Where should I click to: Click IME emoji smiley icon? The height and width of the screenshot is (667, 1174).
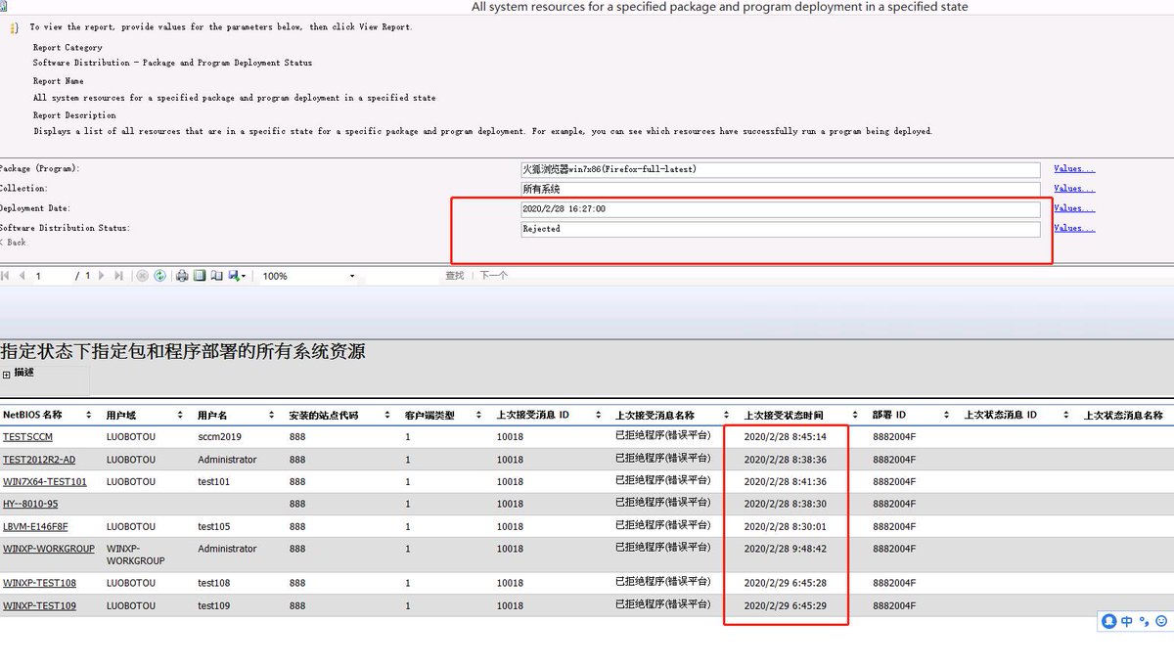pos(1161,621)
